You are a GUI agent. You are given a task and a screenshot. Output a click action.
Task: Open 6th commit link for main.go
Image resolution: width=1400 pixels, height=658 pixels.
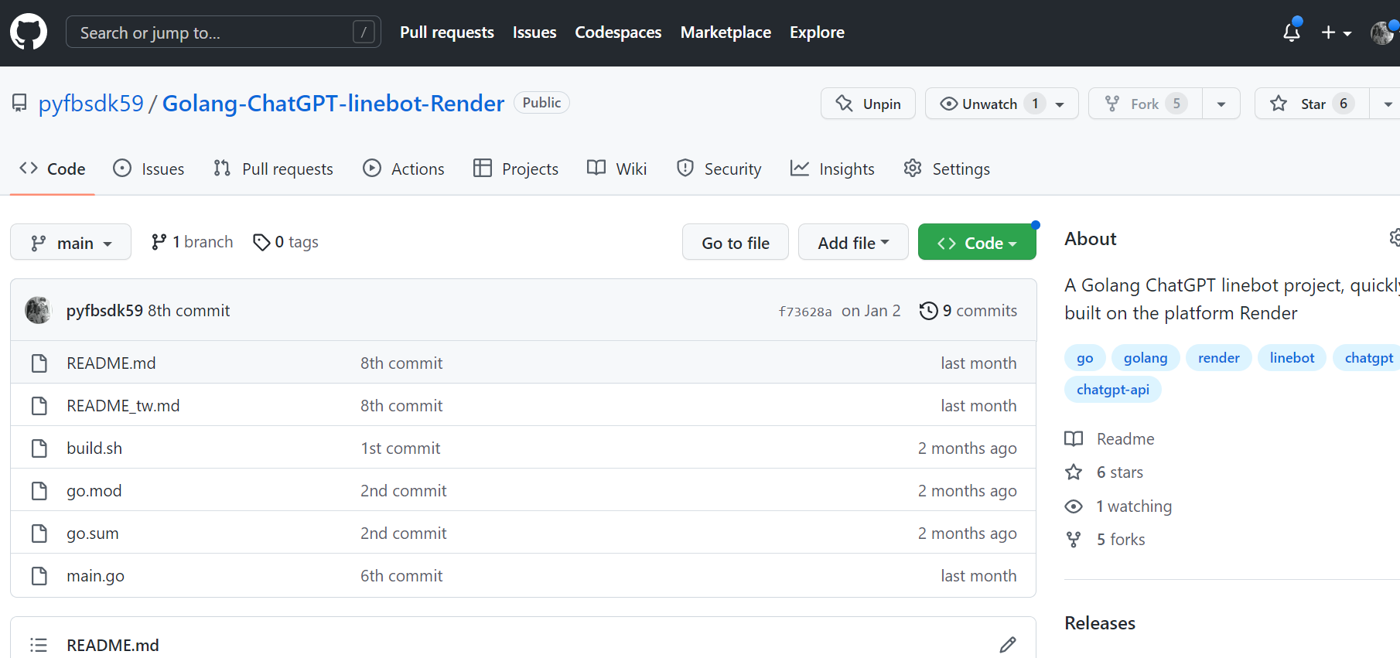(401, 575)
